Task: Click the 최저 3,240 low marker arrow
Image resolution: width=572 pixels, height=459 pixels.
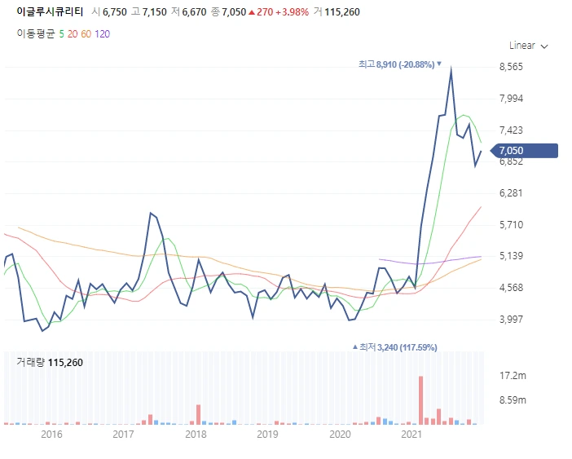Action: [355, 346]
